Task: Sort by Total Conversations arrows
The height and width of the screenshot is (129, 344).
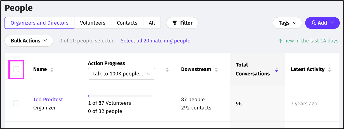Action: (277, 70)
